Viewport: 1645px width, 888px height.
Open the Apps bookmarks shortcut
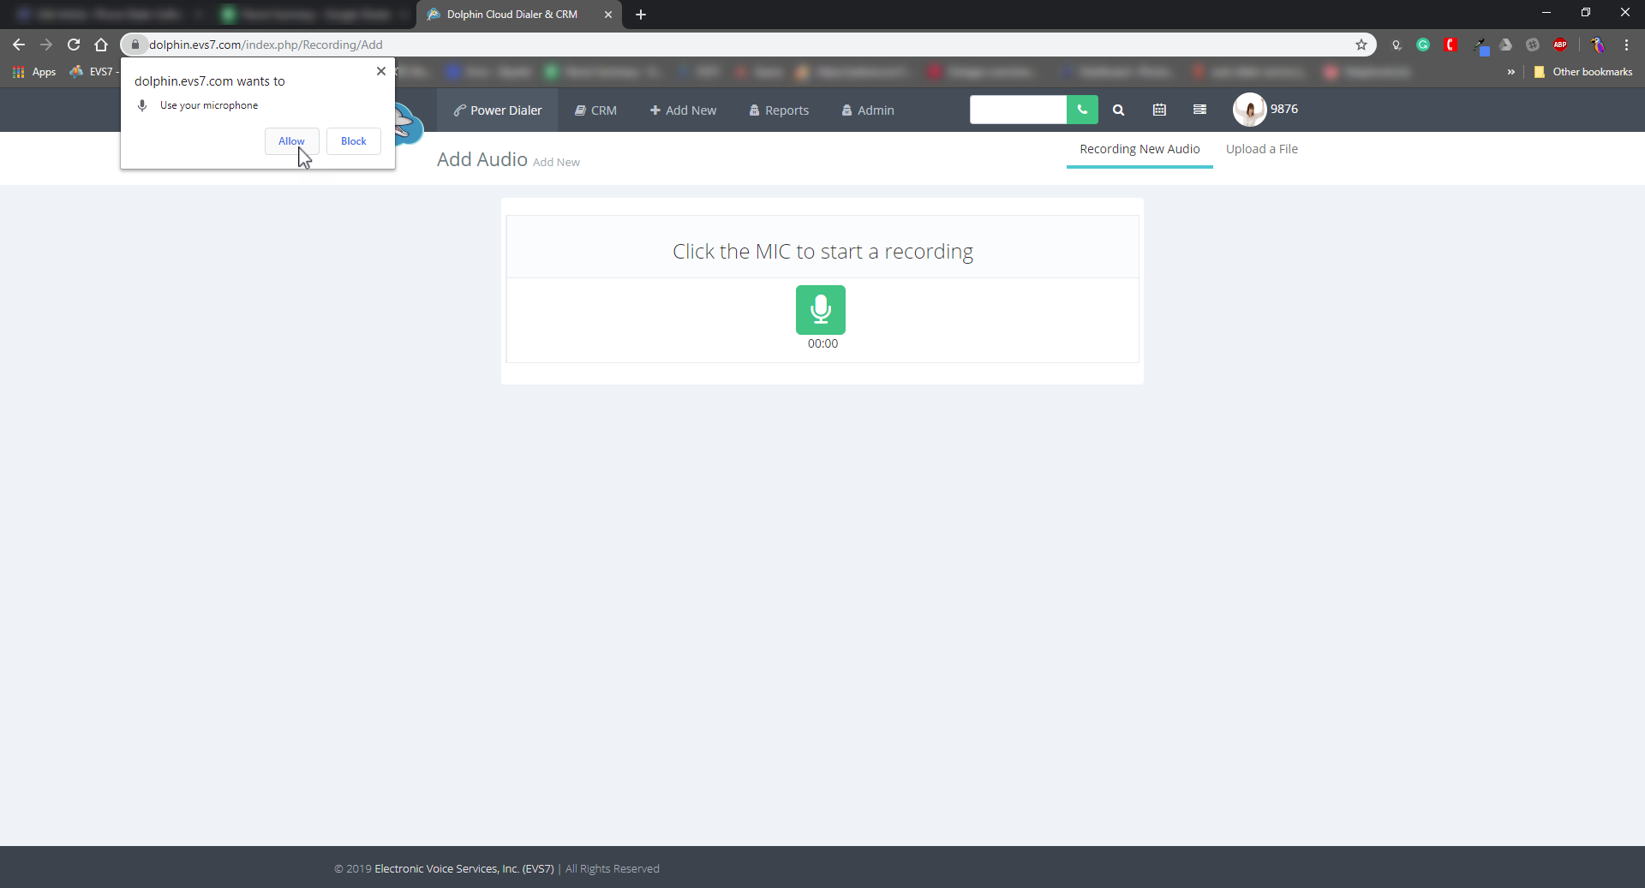[34, 72]
